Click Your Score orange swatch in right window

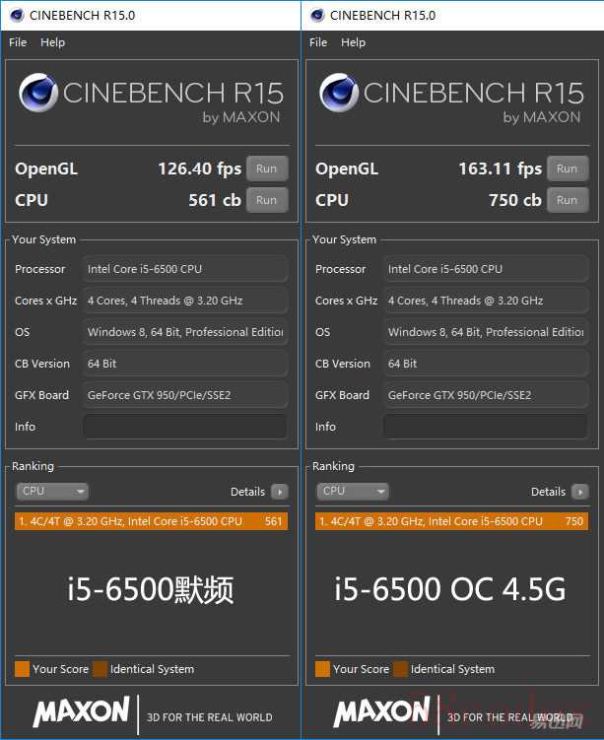[x=322, y=669]
